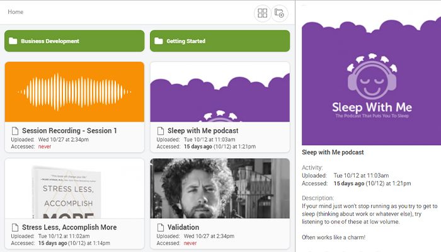Click the Getting Started folder icon
Image resolution: width=441 pixels, height=252 pixels.
(x=158, y=41)
